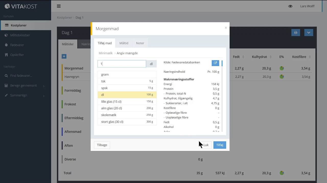
Task: Close the Morgenmad dialog with X
Action: click(x=226, y=28)
